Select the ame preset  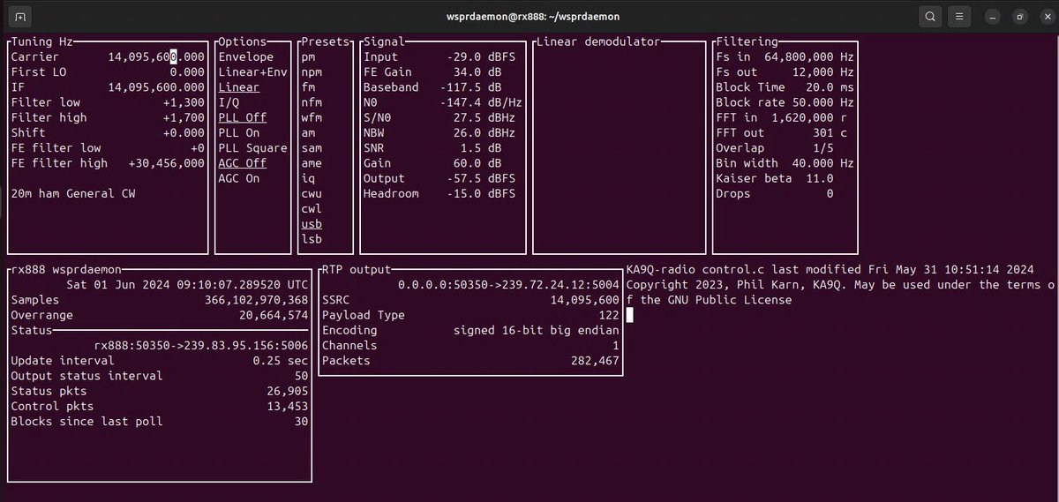coord(312,163)
